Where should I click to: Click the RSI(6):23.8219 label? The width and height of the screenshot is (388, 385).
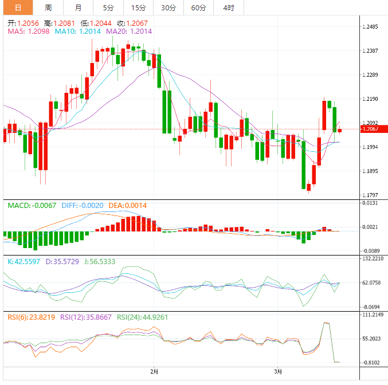[x=31, y=317]
